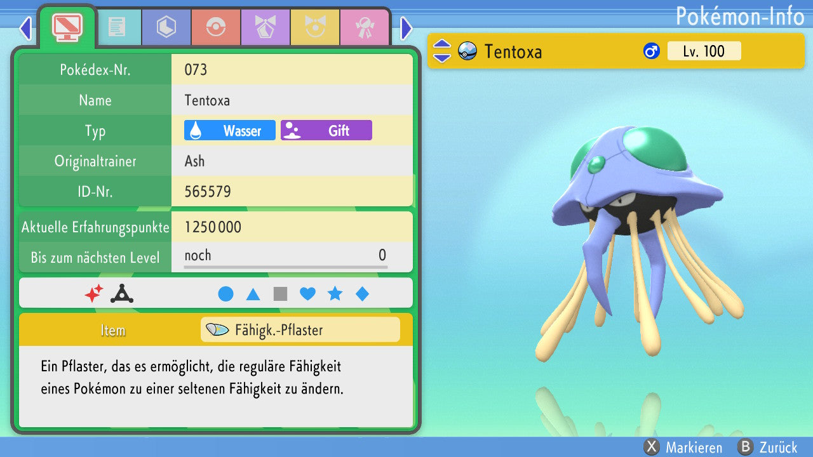Toggle the star marking
Screen dimensions: 813x457
pyautogui.click(x=335, y=294)
